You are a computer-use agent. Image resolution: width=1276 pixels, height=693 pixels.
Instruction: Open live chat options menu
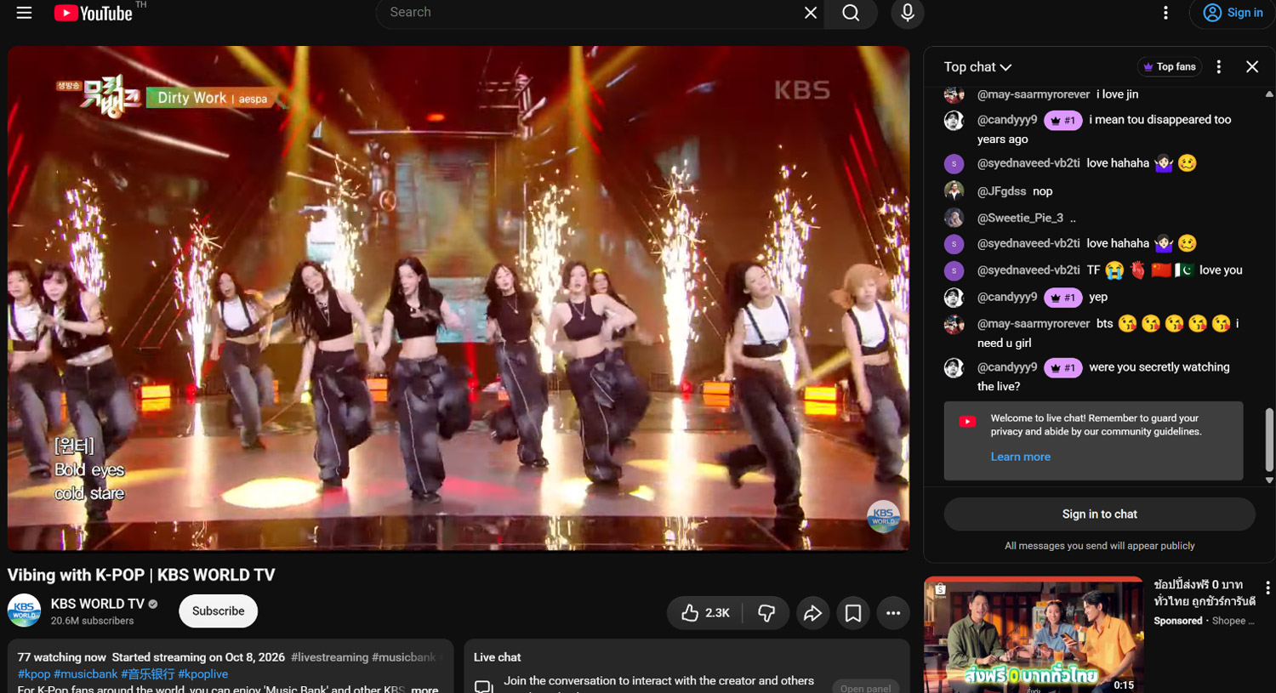(x=1219, y=67)
